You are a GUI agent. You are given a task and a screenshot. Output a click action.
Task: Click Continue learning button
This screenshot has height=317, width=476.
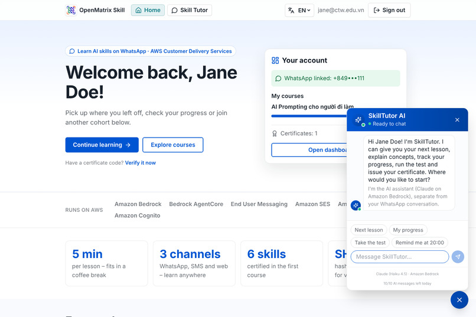[102, 145]
